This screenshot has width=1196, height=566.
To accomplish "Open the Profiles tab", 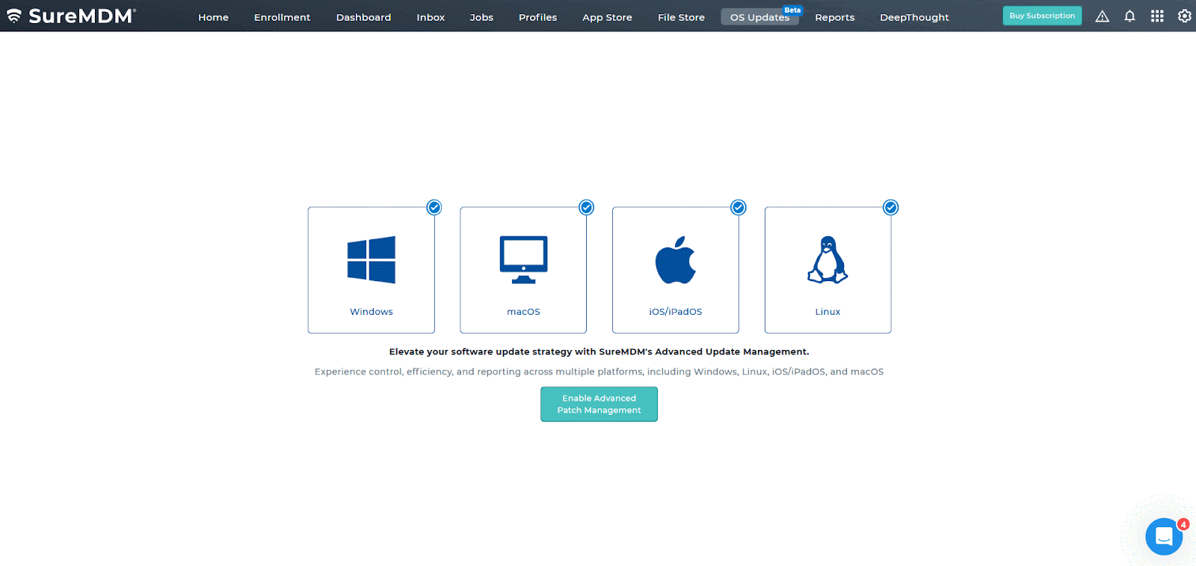I will tap(537, 17).
